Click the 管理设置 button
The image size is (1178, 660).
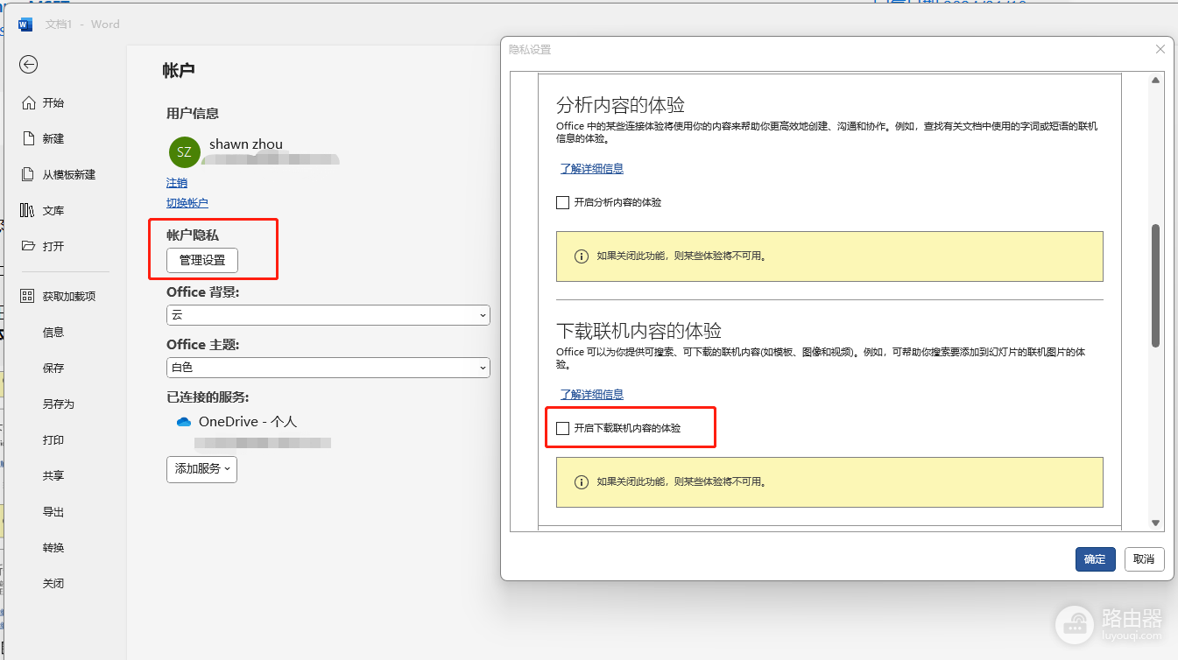202,260
